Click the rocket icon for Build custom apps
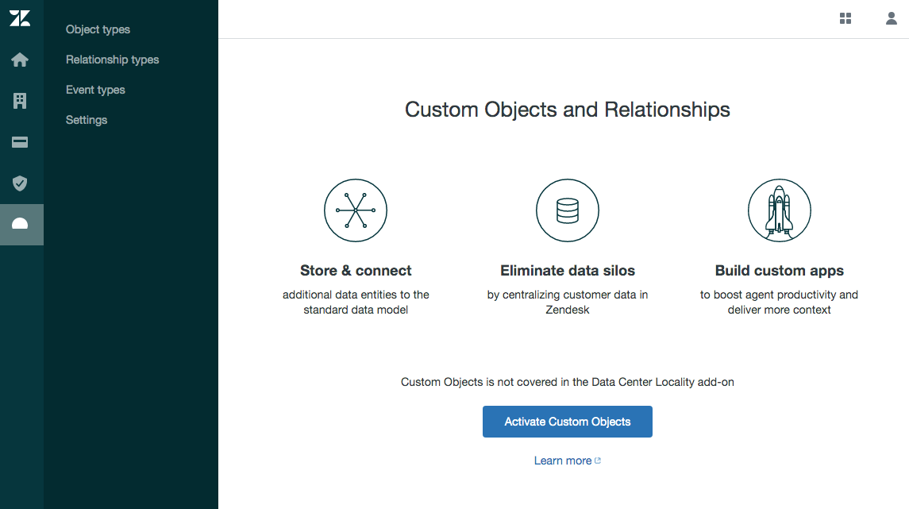This screenshot has height=509, width=909. click(780, 210)
